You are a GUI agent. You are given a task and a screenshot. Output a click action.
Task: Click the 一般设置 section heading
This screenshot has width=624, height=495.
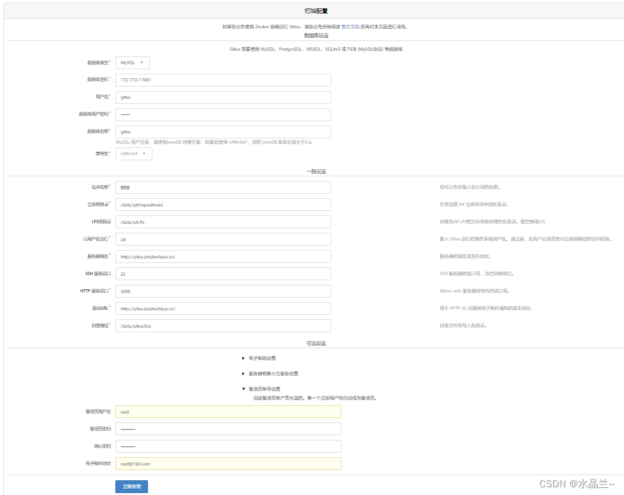(x=316, y=172)
